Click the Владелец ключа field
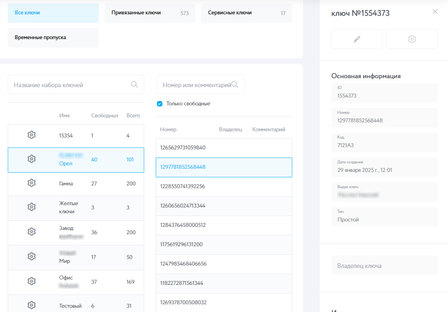This screenshot has width=448, height=312. [x=384, y=266]
